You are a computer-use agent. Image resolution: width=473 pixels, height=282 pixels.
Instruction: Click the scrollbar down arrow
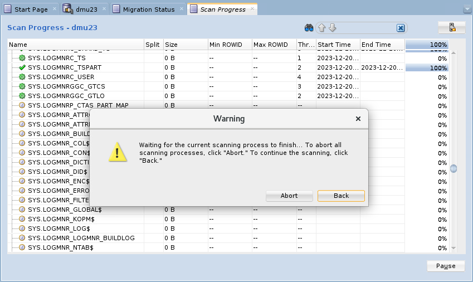(x=454, y=248)
